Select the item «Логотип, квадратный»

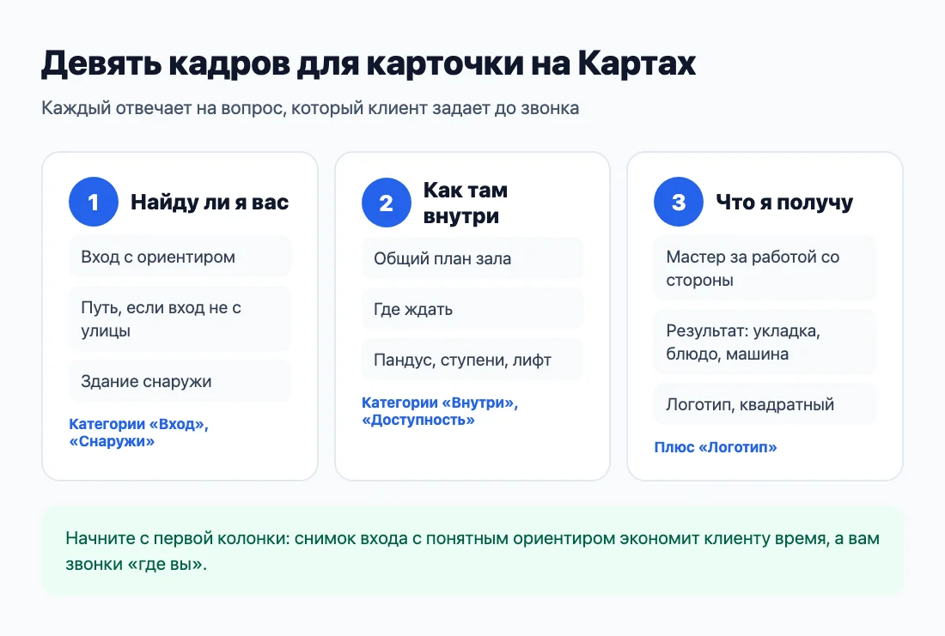click(x=765, y=404)
